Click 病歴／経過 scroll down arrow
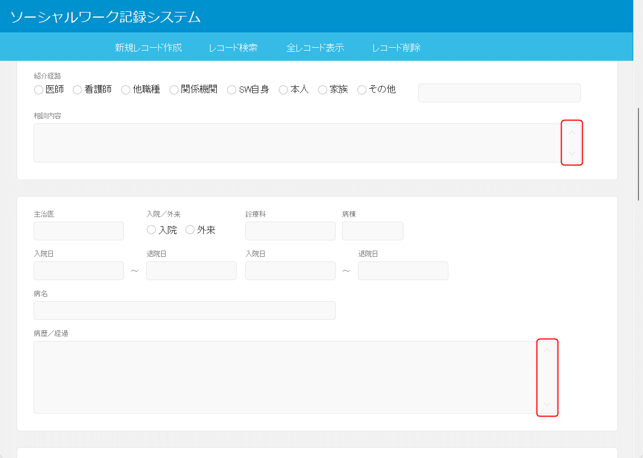 coord(547,405)
